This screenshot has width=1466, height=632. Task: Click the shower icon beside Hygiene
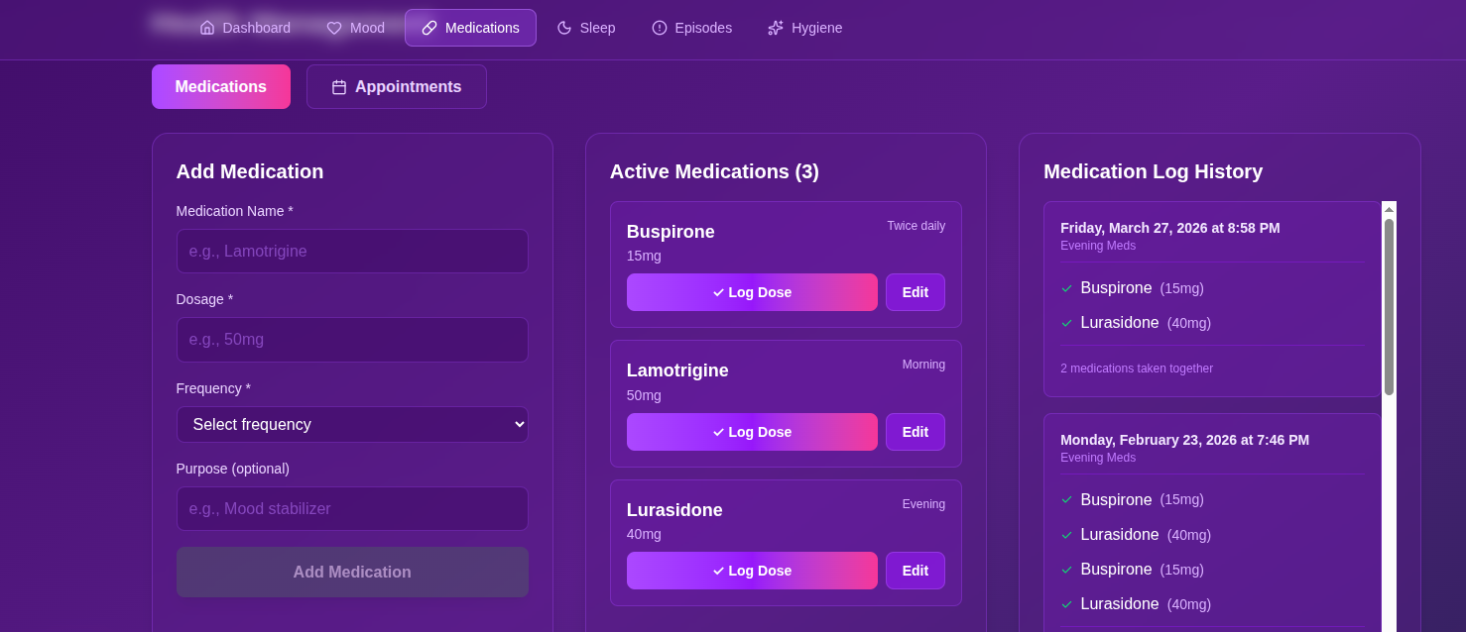pyautogui.click(x=775, y=28)
